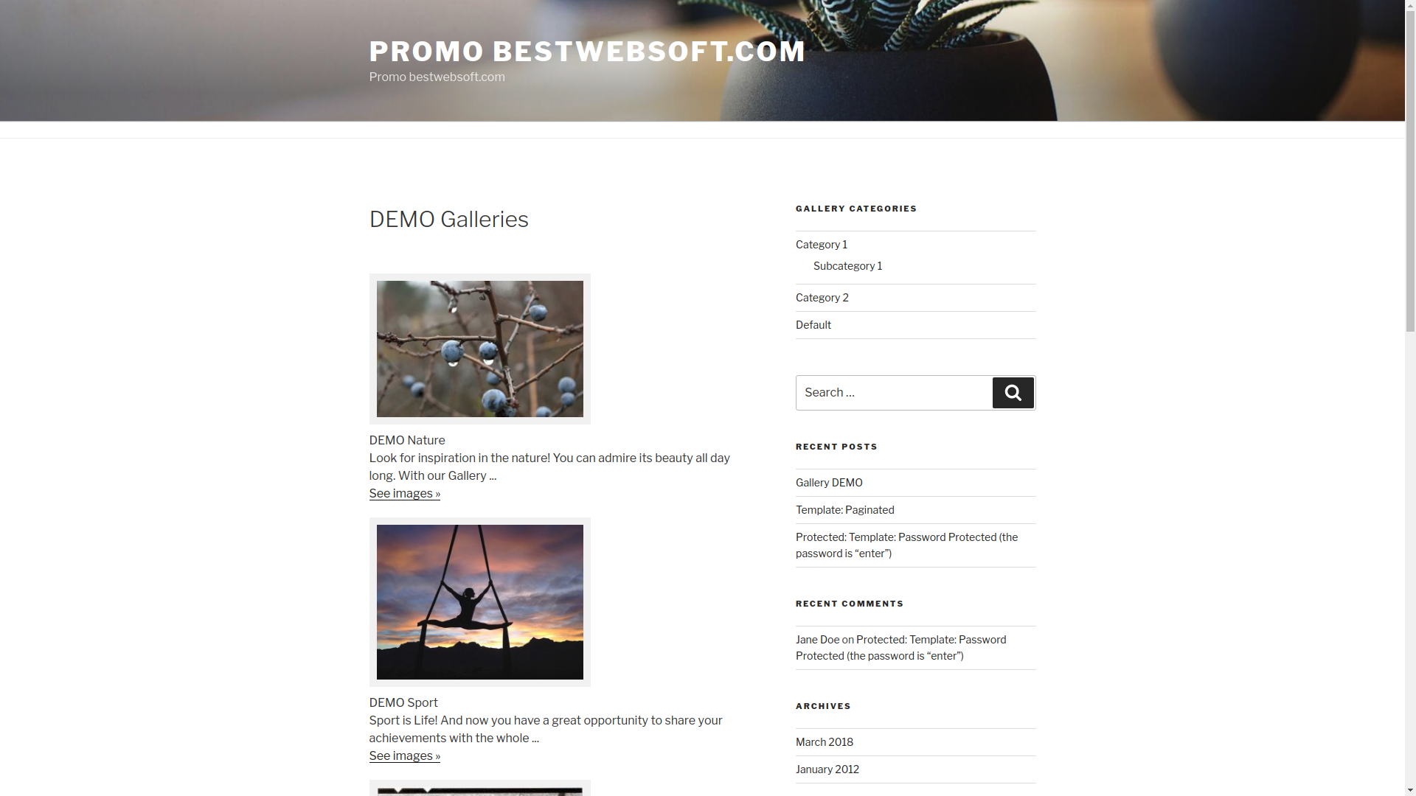
Task: Open the Gallery DEMO recent post
Action: click(829, 482)
